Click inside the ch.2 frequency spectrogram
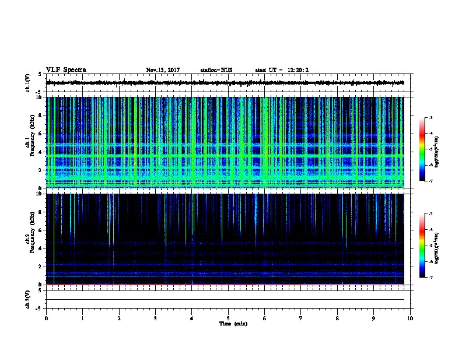Image resolution: width=462 pixels, height=357 pixels. click(225, 239)
